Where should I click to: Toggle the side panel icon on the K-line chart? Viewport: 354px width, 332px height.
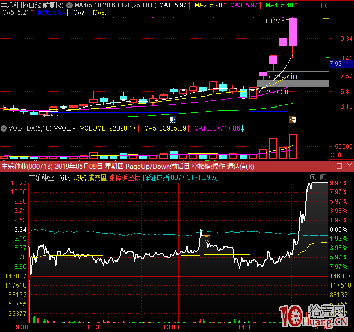[x=324, y=5]
